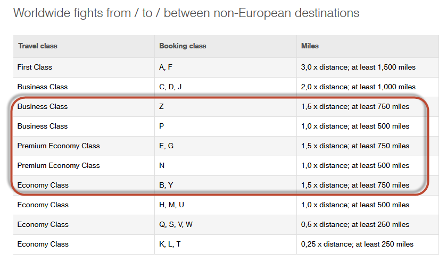
Task: Click Business Class cell in Z row
Action: click(43, 106)
